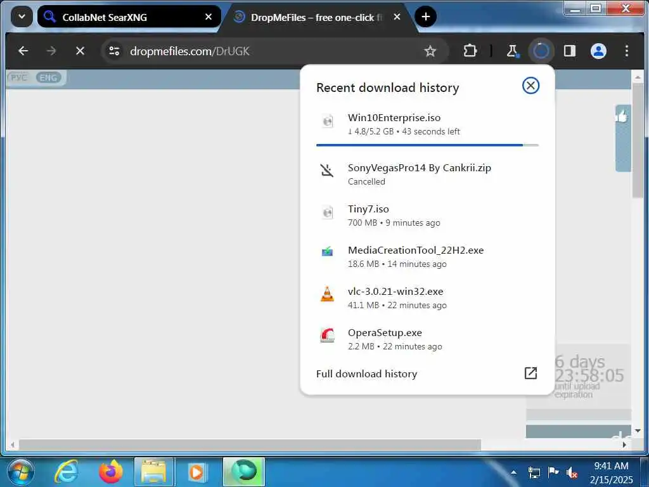Launch Internet Explorer from taskbar
The height and width of the screenshot is (487, 649).
point(67,472)
